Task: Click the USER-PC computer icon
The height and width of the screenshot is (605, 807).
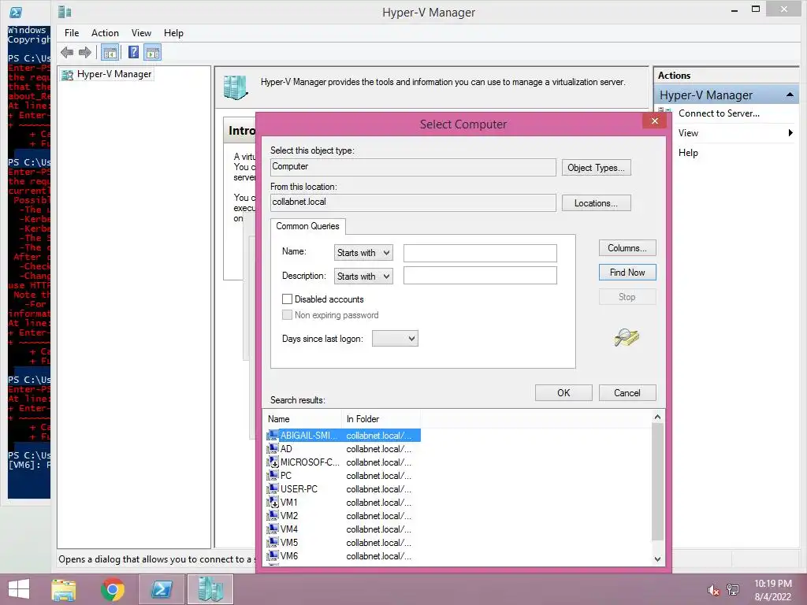Action: point(273,488)
